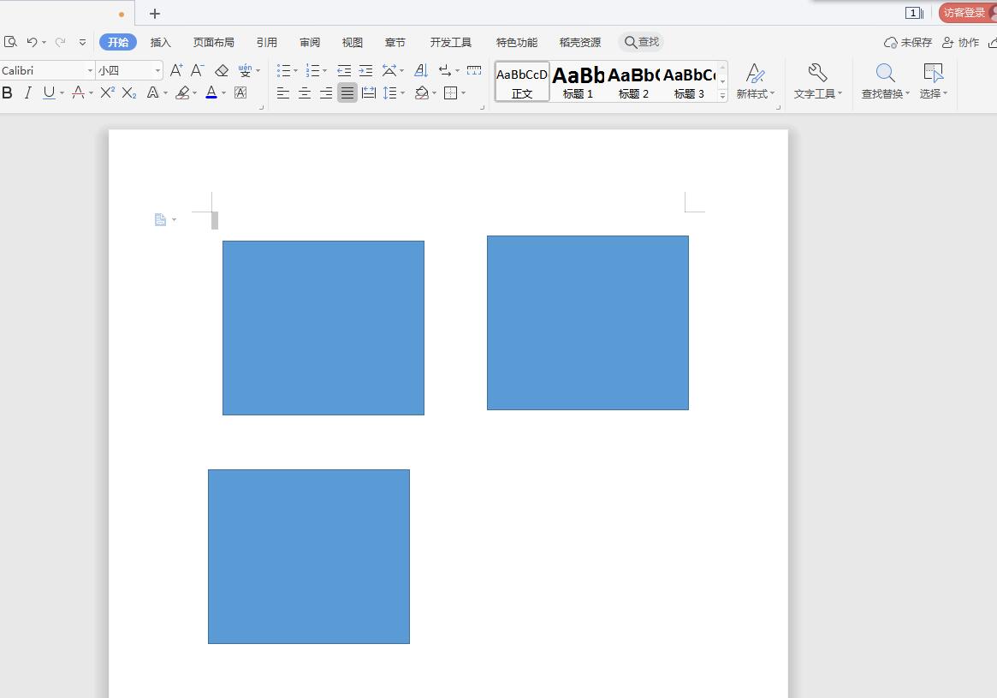This screenshot has height=698, width=997.
Task: Click the clear formatting eraser icon
Action: (222, 70)
